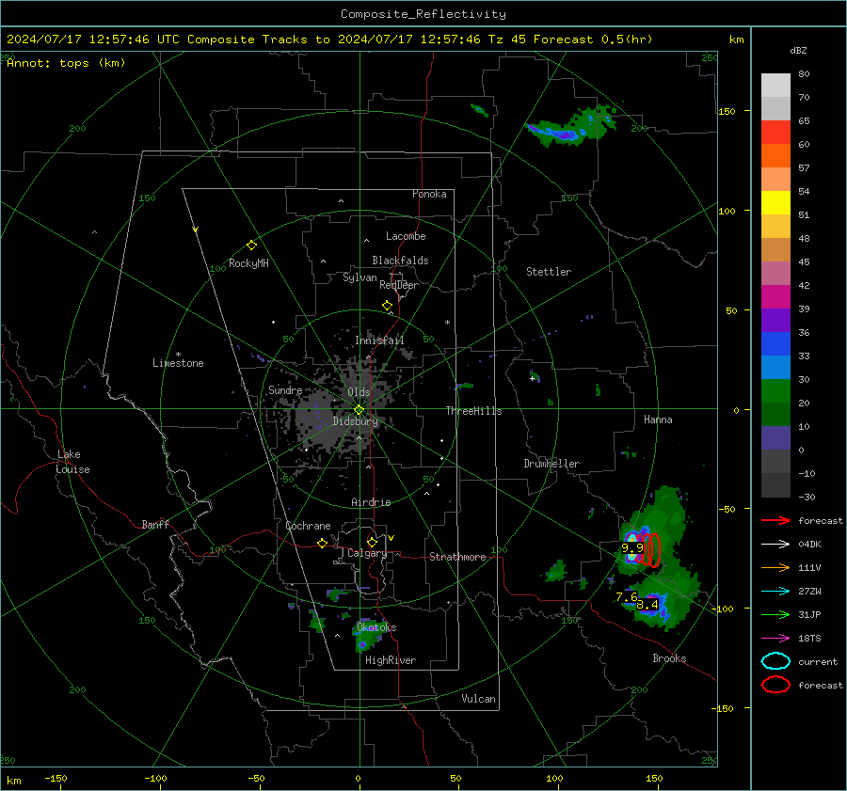Viewport: 847px width, 791px height.
Task: Click the Calgary city label
Action: (367, 553)
